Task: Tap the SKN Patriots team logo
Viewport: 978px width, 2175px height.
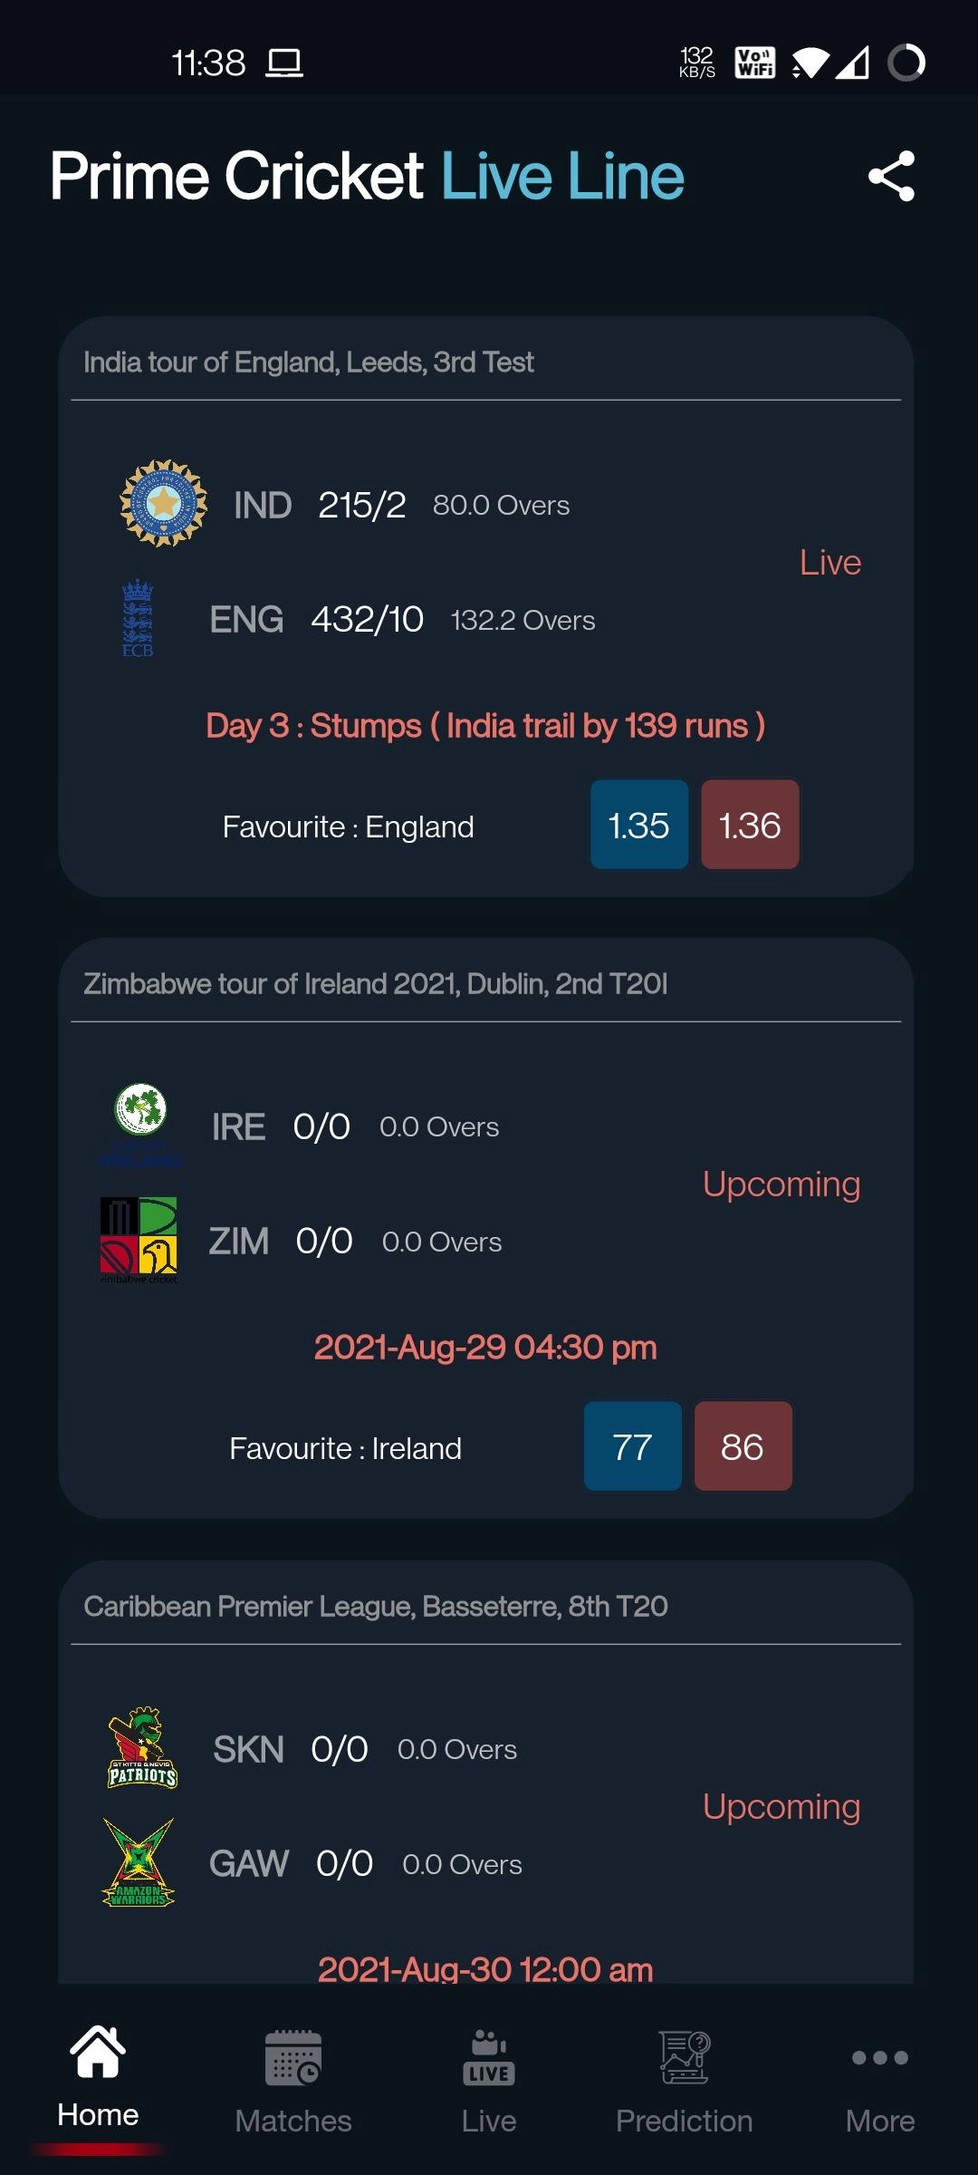Action: 142,1747
